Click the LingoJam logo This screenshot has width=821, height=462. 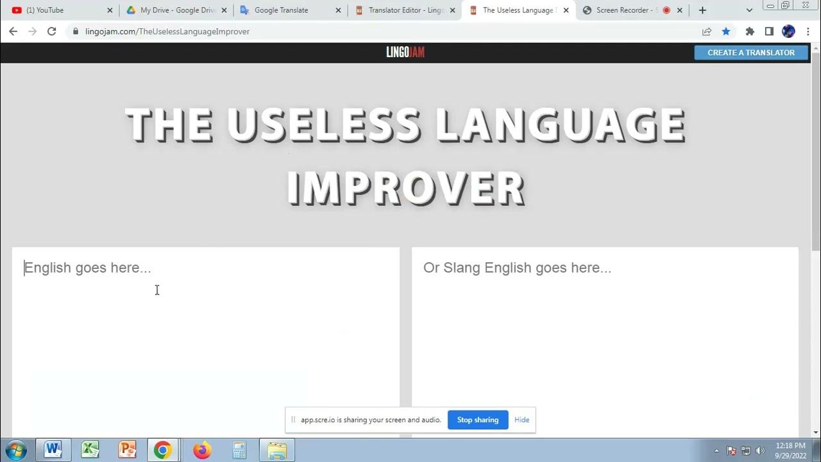click(405, 53)
